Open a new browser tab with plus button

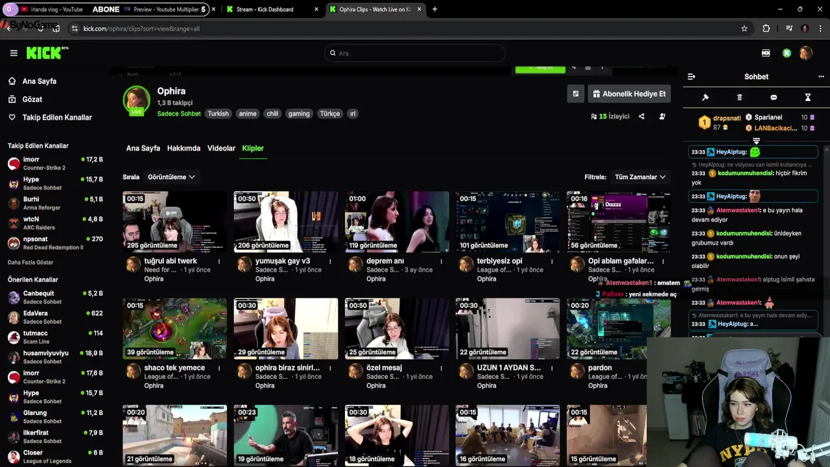point(434,9)
